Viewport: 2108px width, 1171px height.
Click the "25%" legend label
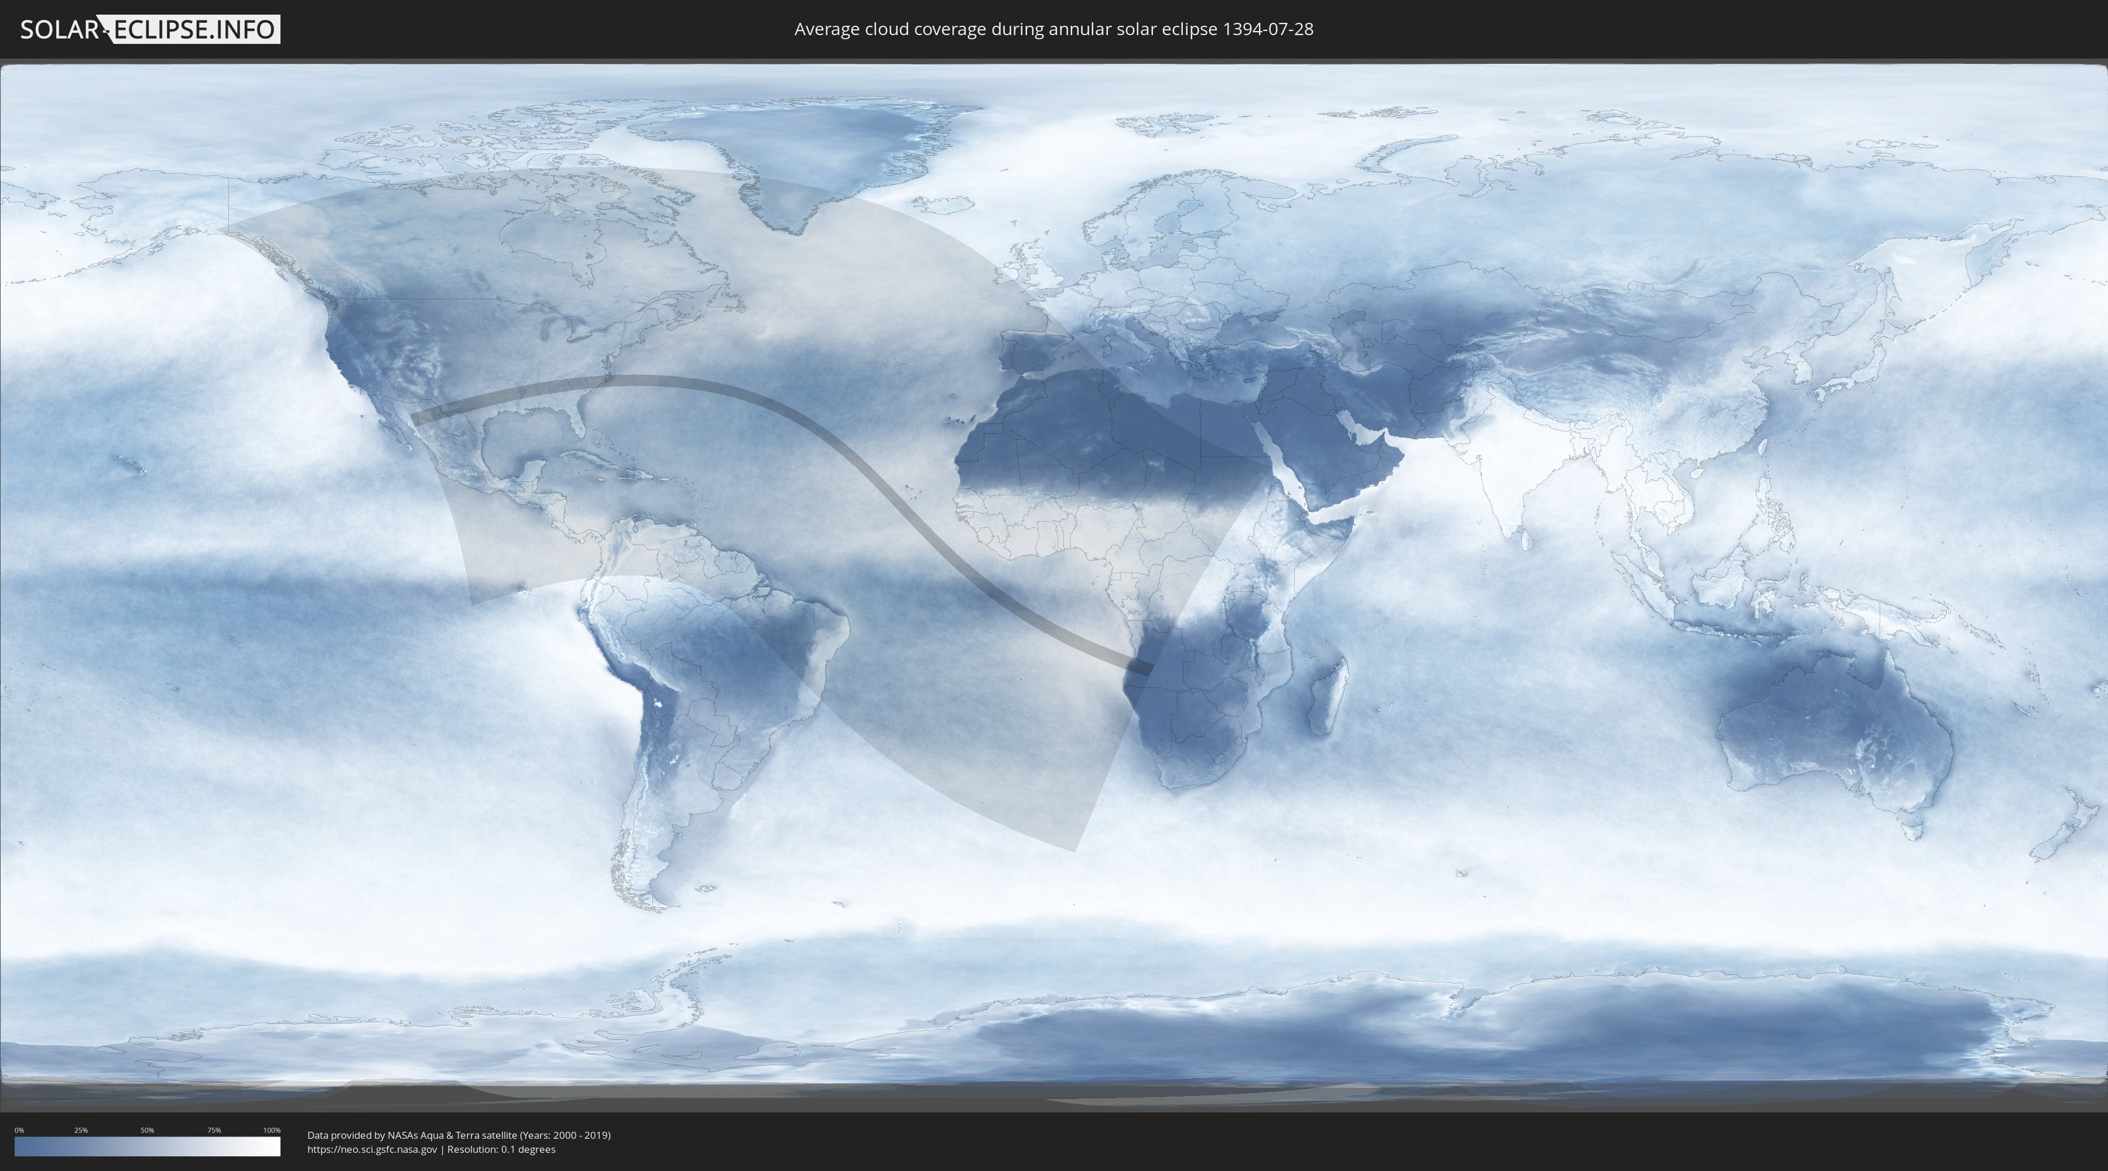click(x=81, y=1130)
